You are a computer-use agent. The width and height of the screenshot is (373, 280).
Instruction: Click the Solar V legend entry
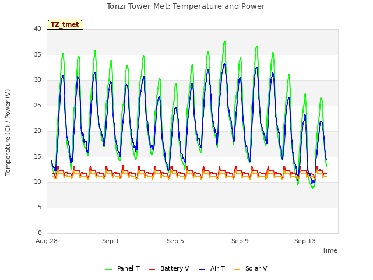[x=251, y=268]
